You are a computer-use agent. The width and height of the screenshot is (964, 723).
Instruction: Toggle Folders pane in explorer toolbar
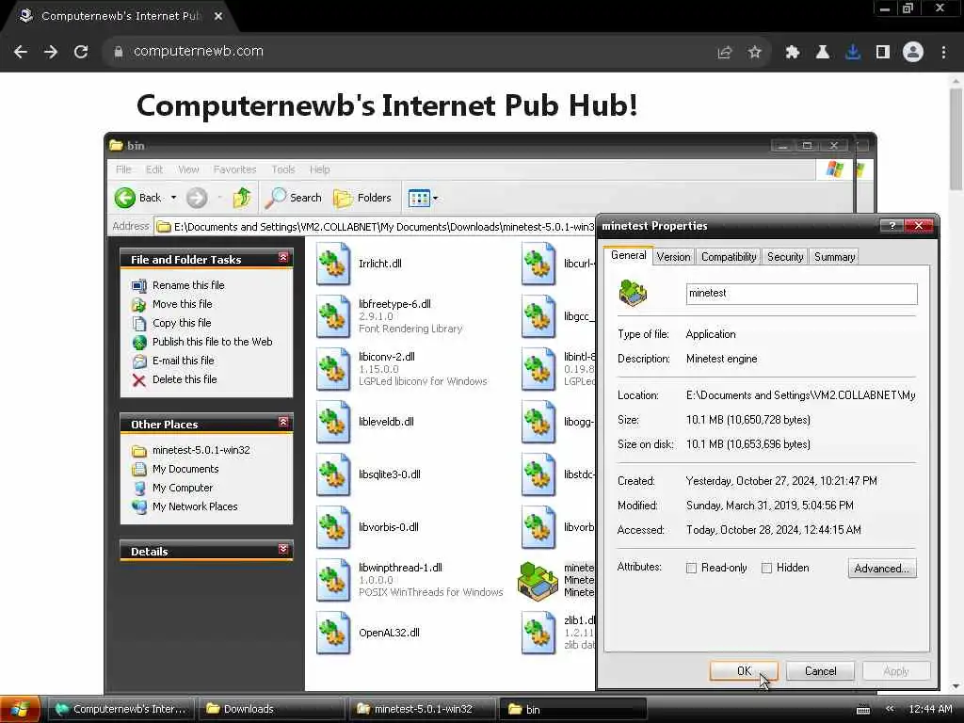(362, 198)
